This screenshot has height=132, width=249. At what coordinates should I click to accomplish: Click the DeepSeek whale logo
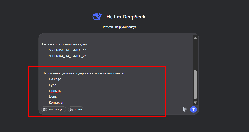97,17
